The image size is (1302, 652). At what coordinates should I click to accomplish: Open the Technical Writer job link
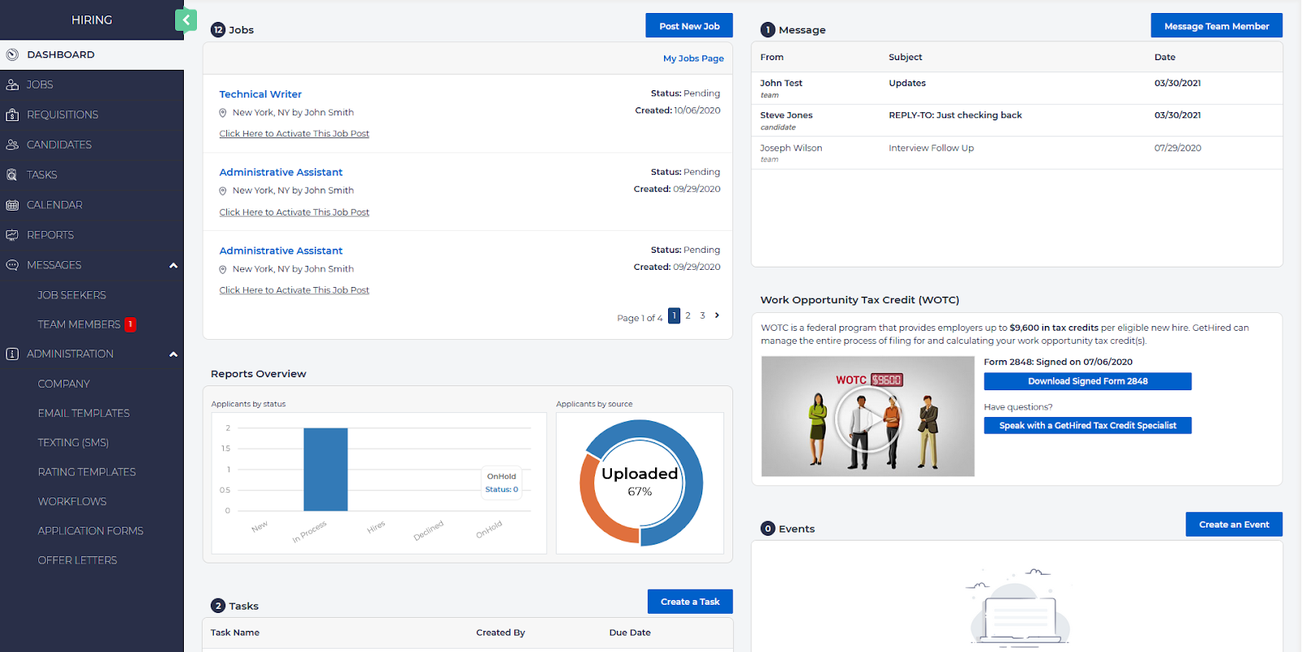coord(260,94)
